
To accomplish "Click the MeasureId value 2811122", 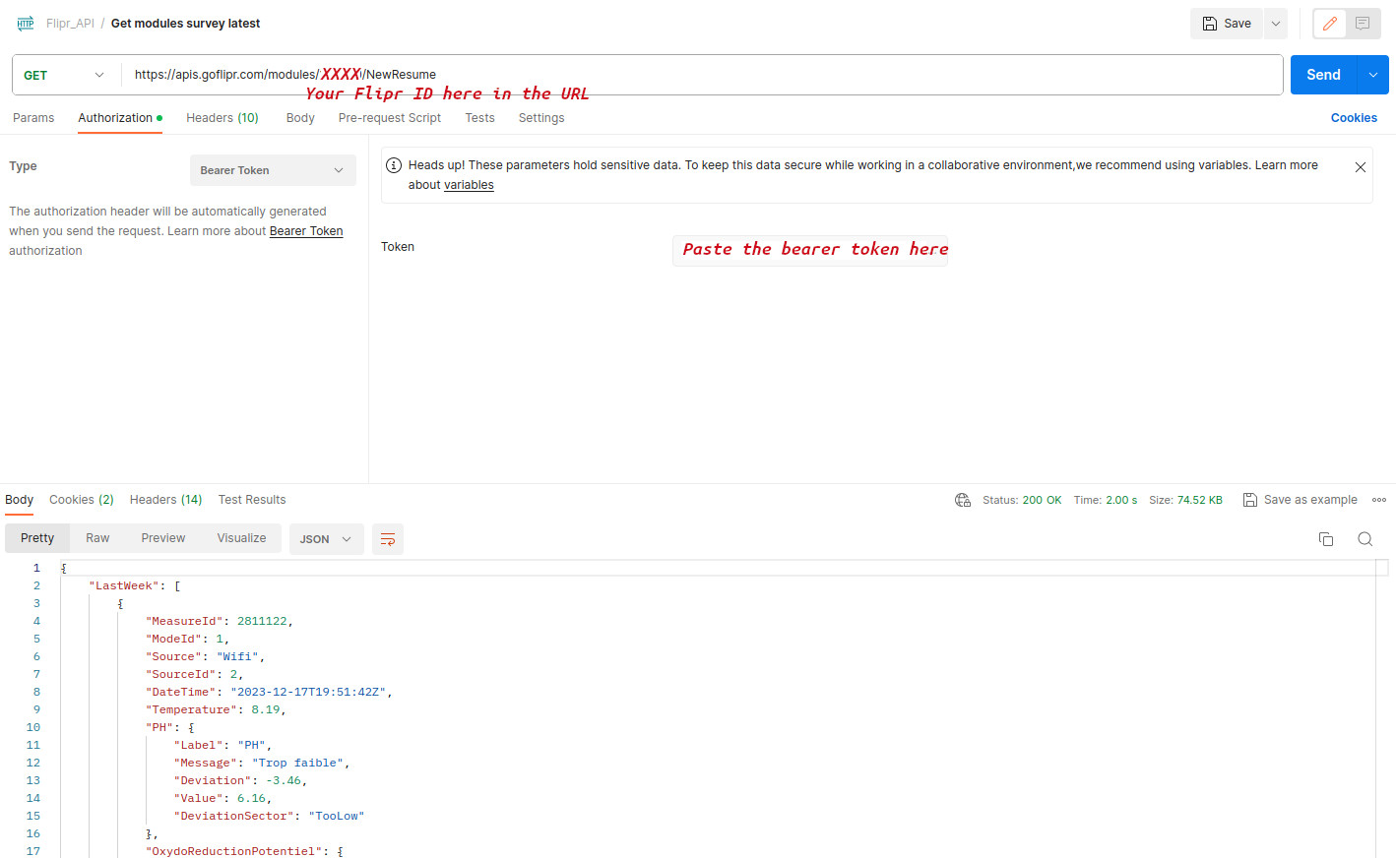I will tap(262, 622).
